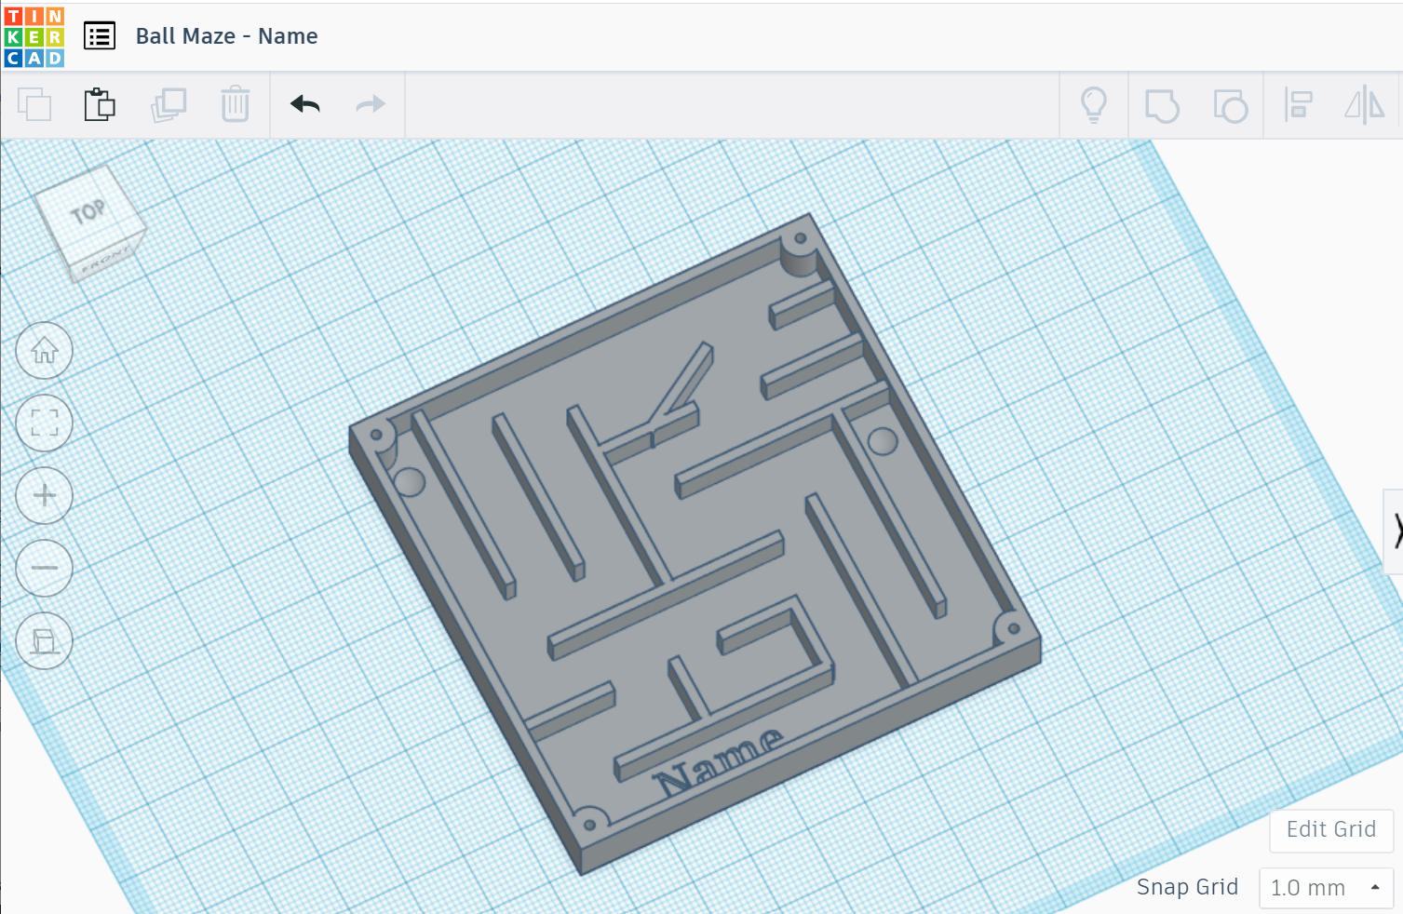
Task: Mirror the selected object
Action: point(1363,105)
